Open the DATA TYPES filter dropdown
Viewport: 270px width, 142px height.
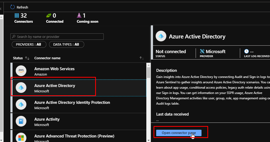pos(66,44)
